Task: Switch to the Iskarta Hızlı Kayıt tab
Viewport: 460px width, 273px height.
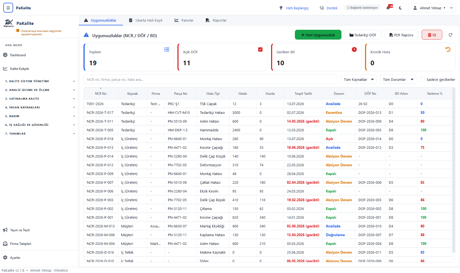Action: [x=145, y=20]
